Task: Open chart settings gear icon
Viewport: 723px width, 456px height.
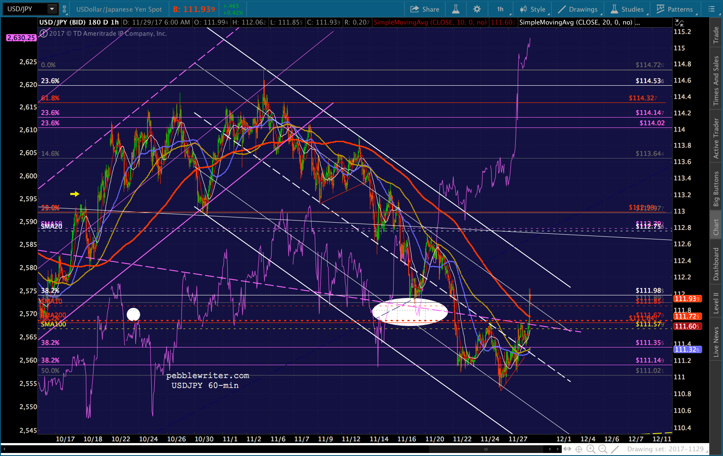Action: pos(477,9)
